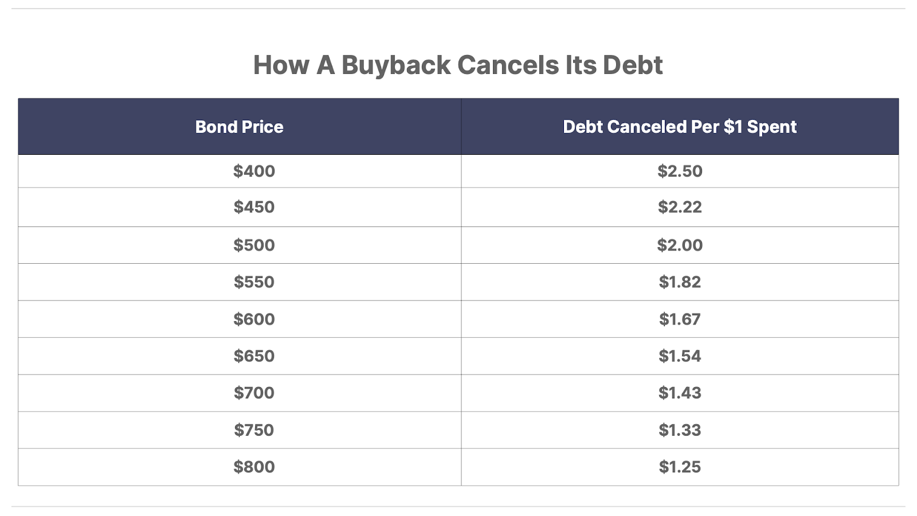
Task: Click the $500 bond price cell
Action: pyautogui.click(x=240, y=245)
